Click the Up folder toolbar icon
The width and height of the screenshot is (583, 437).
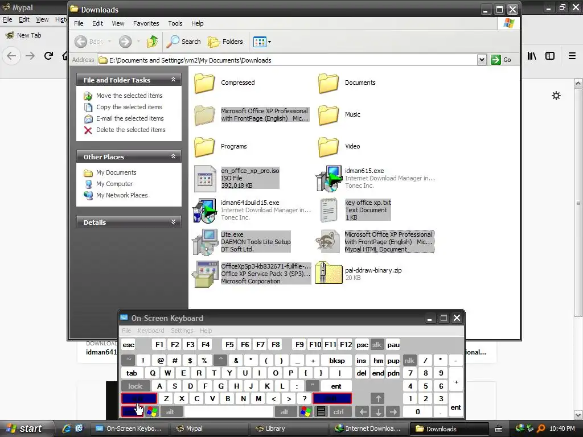pyautogui.click(x=153, y=42)
